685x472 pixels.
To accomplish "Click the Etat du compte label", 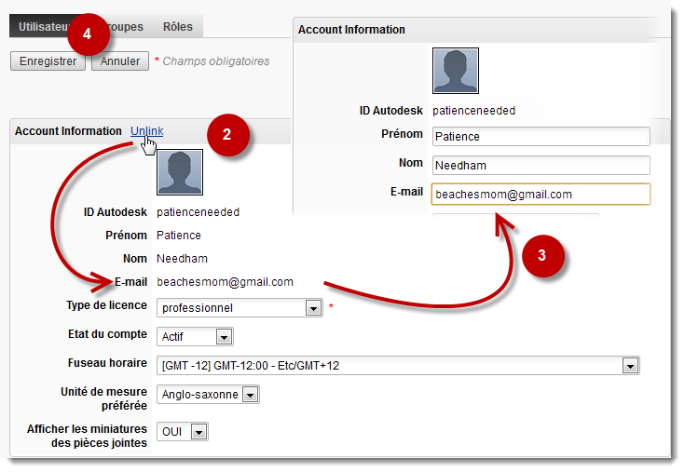I will pos(107,334).
